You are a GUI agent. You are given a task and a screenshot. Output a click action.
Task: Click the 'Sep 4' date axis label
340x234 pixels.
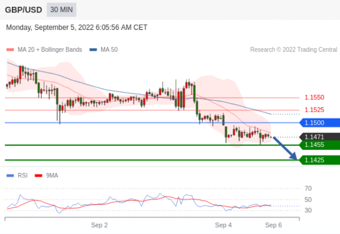coord(223,225)
